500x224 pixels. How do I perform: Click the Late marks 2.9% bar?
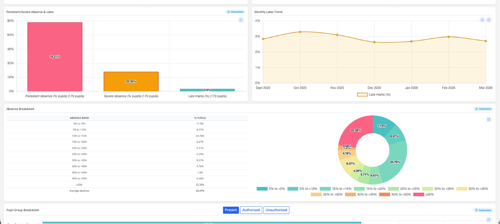tap(207, 90)
